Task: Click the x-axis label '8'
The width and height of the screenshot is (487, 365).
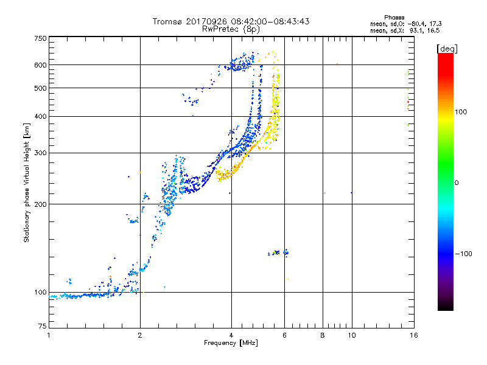Action: coord(323,335)
